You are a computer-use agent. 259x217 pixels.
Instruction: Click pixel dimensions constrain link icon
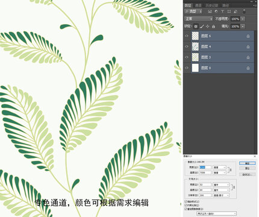[x=230, y=170]
